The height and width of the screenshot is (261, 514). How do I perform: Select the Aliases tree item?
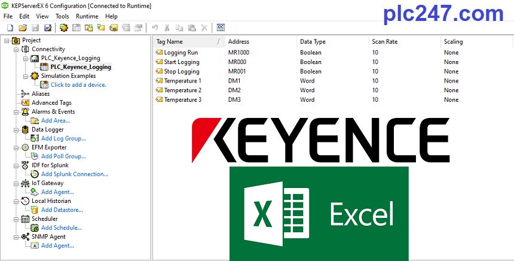(41, 94)
